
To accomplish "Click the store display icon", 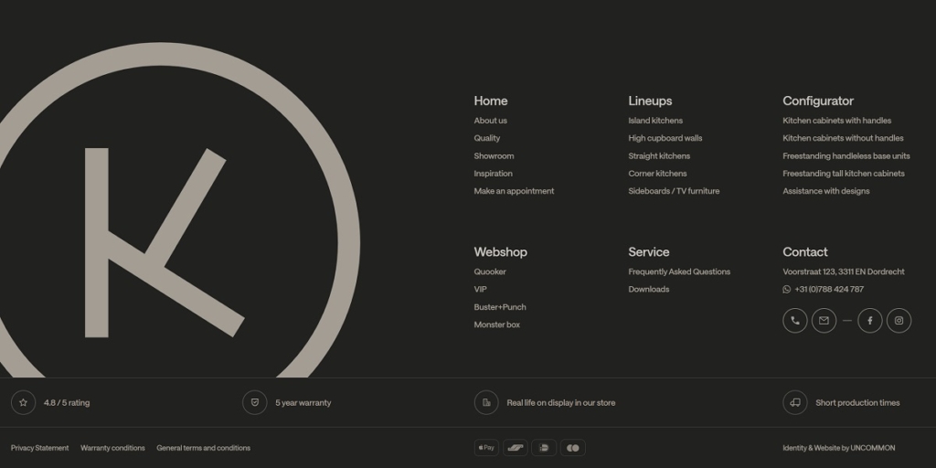I will click(486, 402).
